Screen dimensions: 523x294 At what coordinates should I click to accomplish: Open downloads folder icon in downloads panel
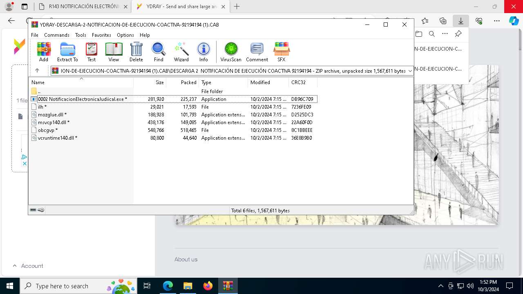418,34
